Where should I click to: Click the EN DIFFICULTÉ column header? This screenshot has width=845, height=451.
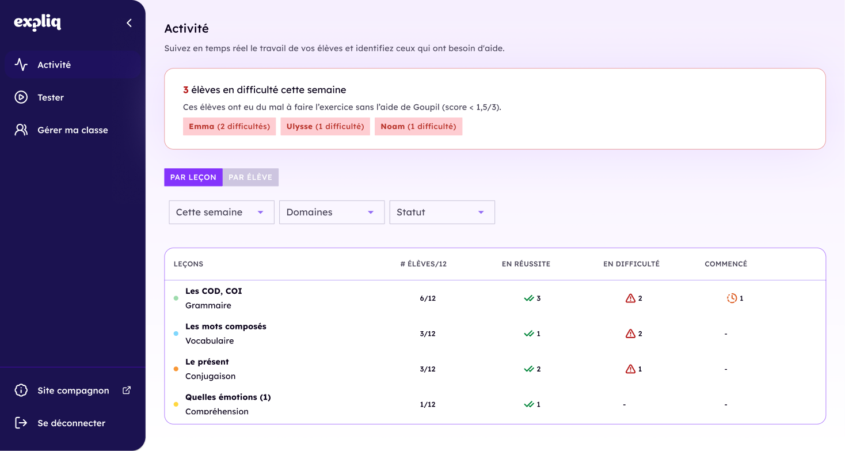(x=631, y=264)
